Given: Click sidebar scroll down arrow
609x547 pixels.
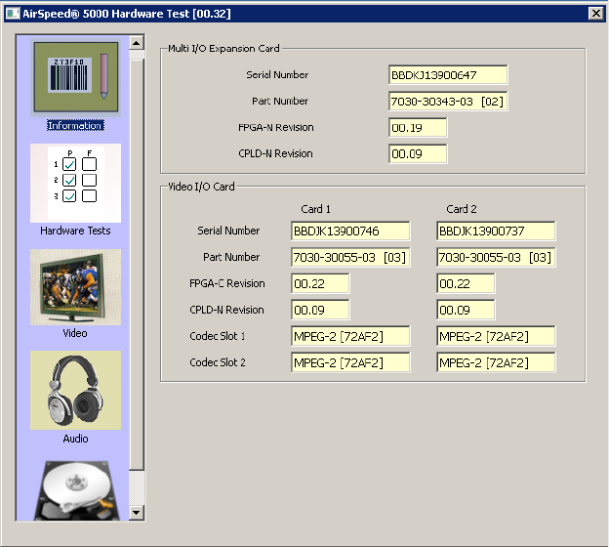Looking at the screenshot, I should [137, 513].
